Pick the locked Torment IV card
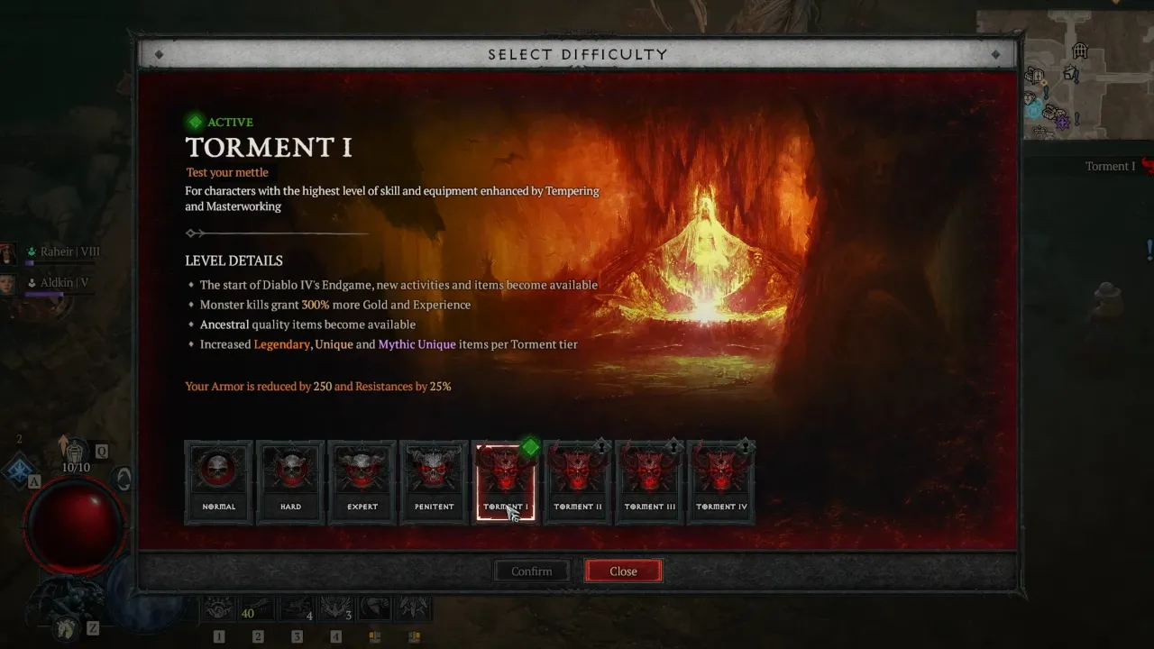This screenshot has height=649, width=1154. (721, 482)
